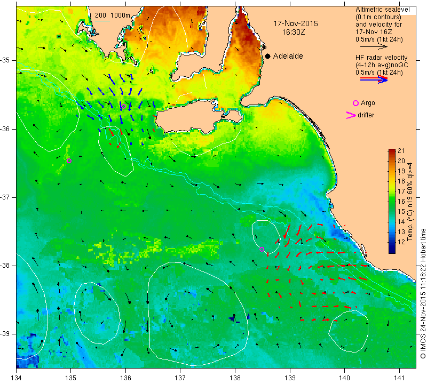This screenshot has height=384, width=427.
Task: Click the 'Temp. (°C) n19 60% ql>=4' label
Action: click(x=410, y=202)
